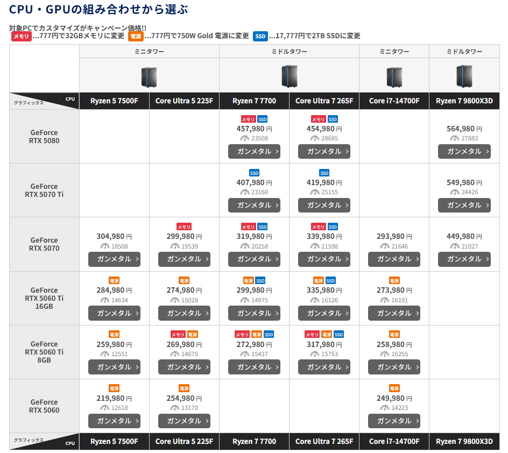Click the メモリ badge above 269,980円

(178, 334)
